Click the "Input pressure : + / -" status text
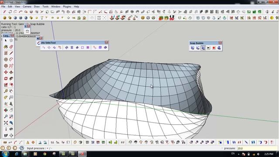Viewport: 279px width, 157px height. pyautogui.click(x=40, y=148)
